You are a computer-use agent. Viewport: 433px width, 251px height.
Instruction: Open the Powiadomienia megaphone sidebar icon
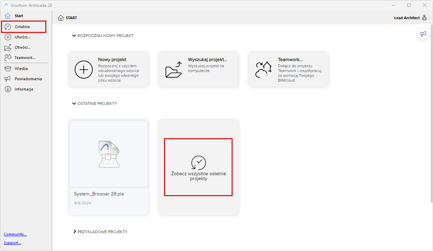pos(8,79)
